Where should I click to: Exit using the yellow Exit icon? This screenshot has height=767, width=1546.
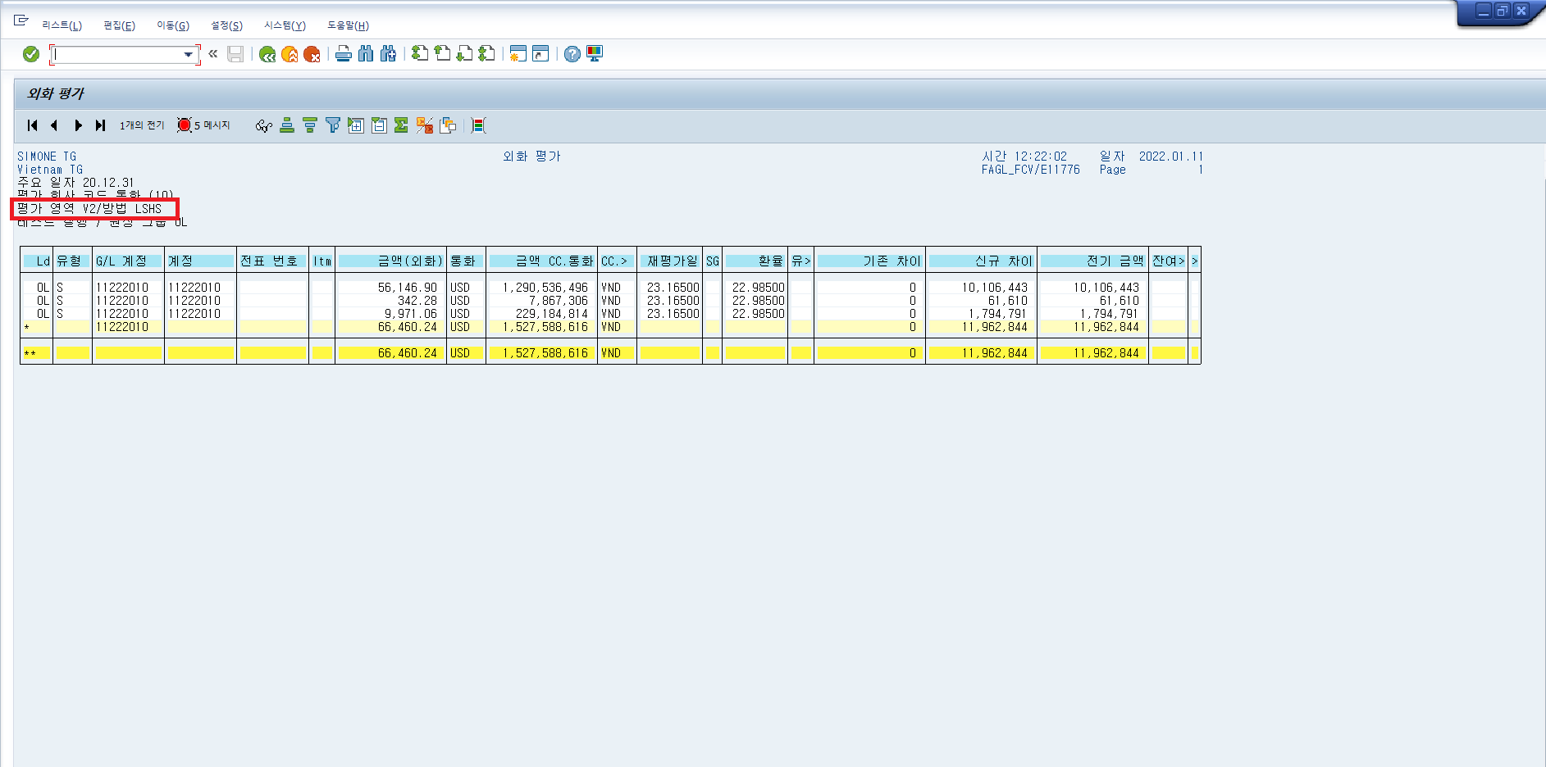(290, 54)
